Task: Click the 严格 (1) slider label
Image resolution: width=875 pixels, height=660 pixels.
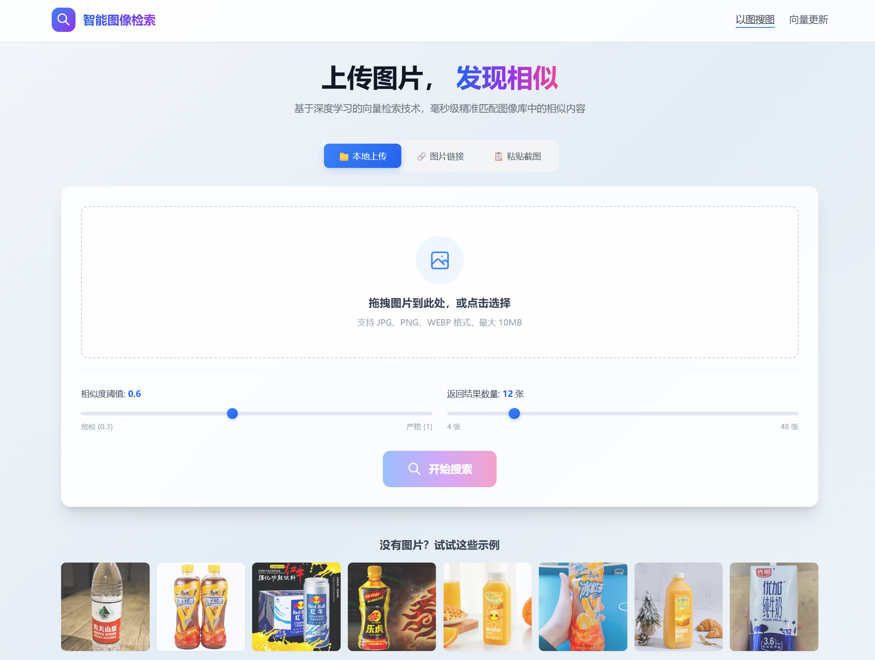Action: (x=419, y=427)
